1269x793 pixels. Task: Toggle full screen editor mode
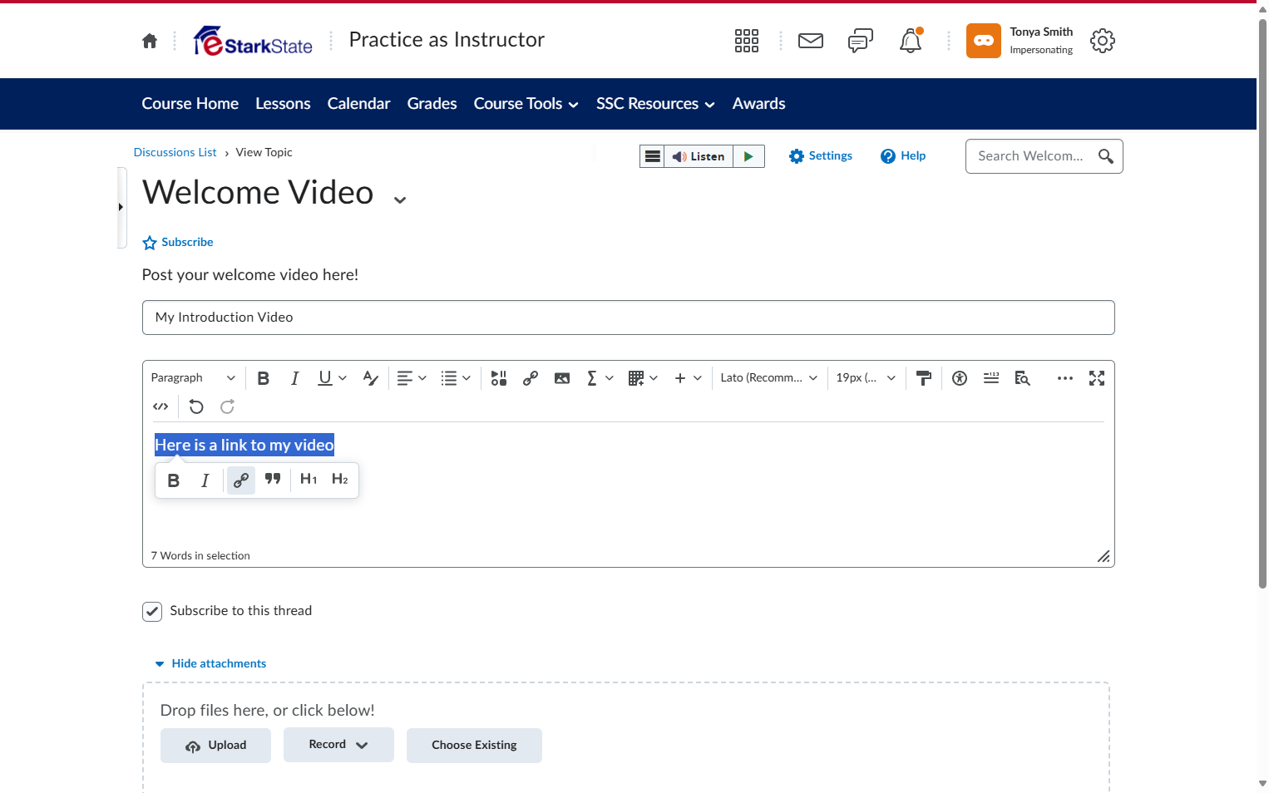[x=1097, y=378]
